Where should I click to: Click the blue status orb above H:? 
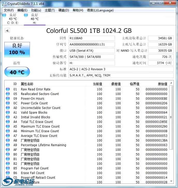tap(26, 15)
